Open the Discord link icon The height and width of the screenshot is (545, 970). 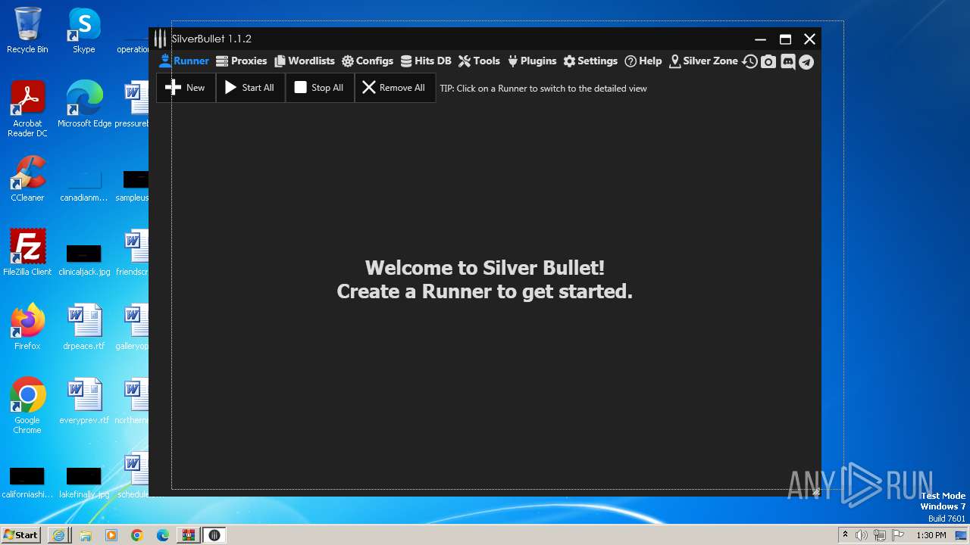(788, 62)
